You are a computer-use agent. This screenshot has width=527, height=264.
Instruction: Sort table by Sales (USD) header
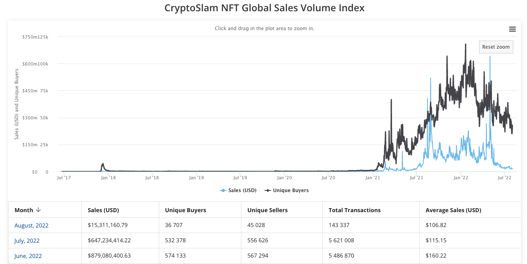pos(103,210)
